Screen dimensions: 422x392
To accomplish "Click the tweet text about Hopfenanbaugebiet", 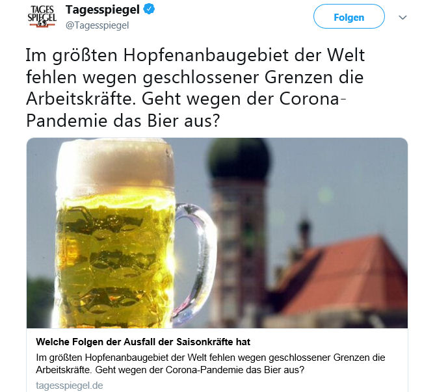I will point(195,88).
